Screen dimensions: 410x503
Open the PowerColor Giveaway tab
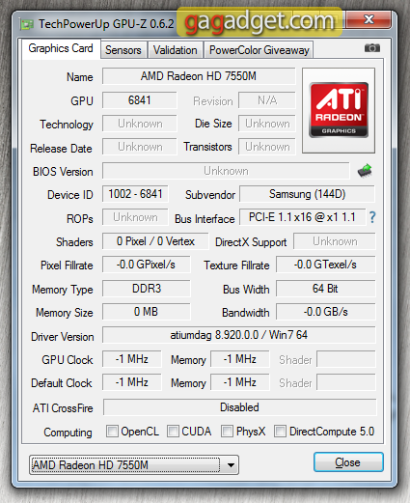tap(259, 50)
